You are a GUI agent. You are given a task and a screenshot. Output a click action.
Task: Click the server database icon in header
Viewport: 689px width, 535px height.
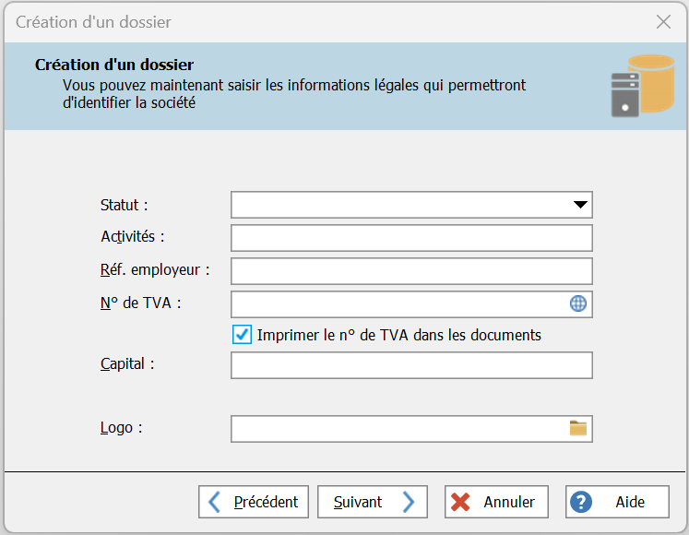click(x=642, y=86)
